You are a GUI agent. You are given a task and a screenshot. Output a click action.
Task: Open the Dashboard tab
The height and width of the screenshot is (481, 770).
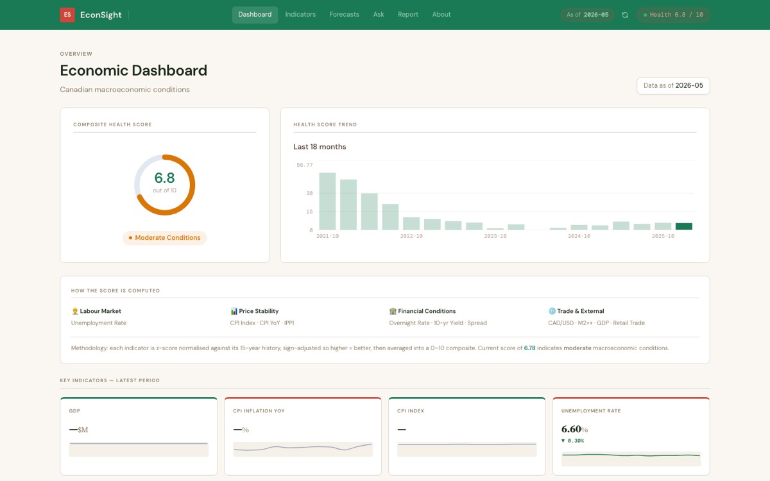pos(255,15)
